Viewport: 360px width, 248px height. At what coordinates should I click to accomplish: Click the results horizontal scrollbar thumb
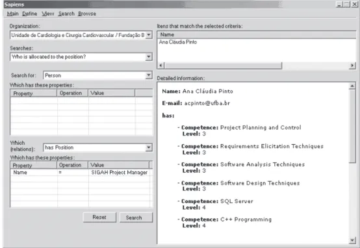223,66
